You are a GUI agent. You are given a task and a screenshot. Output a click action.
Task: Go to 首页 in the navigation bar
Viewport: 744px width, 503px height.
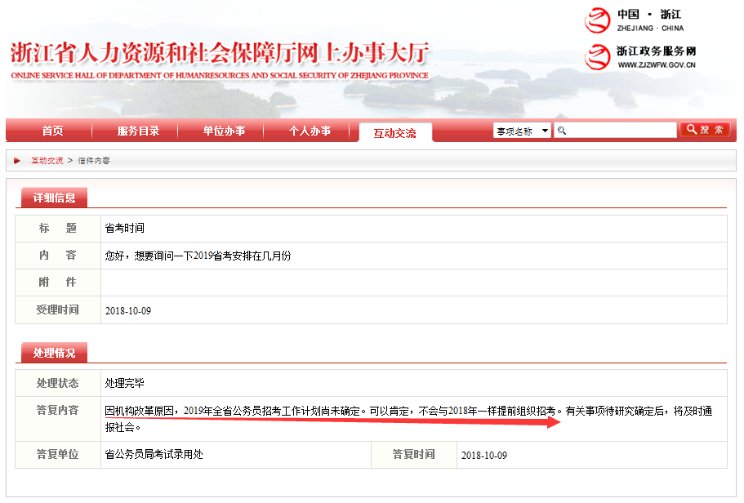coord(52,131)
